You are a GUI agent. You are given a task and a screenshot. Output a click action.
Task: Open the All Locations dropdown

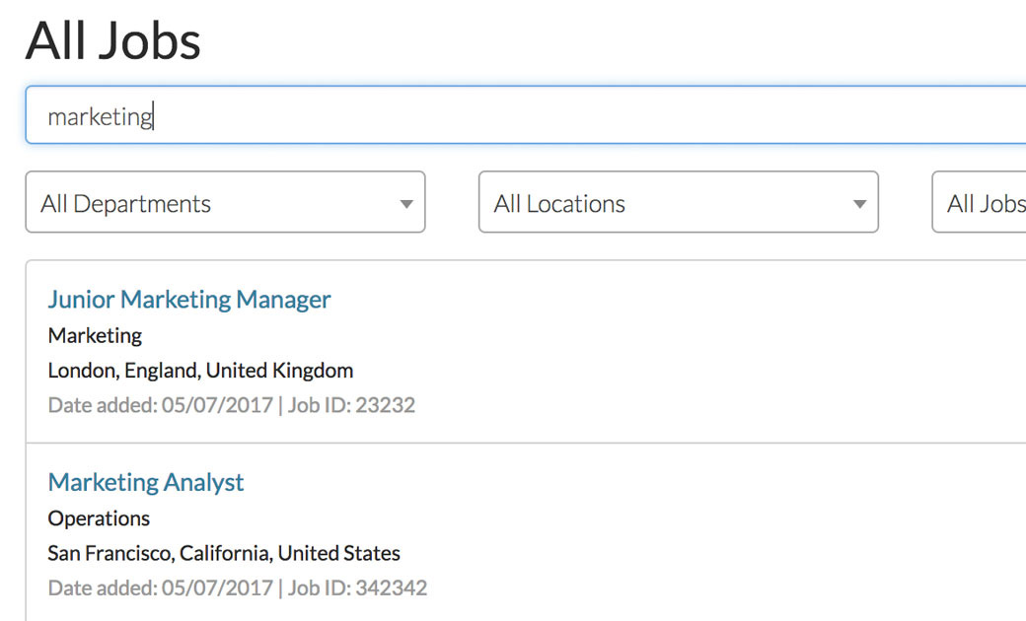point(678,203)
